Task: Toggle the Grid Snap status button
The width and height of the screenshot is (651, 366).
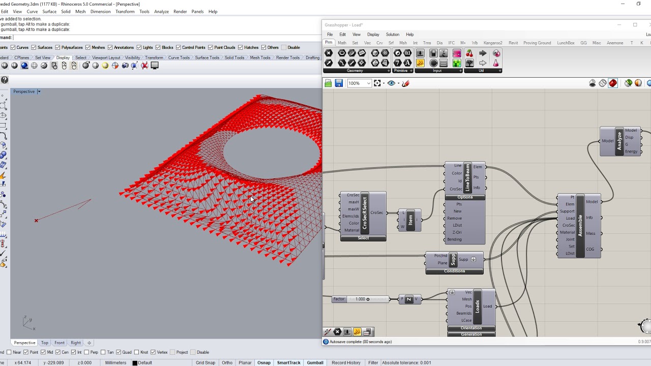Action: (x=205, y=362)
